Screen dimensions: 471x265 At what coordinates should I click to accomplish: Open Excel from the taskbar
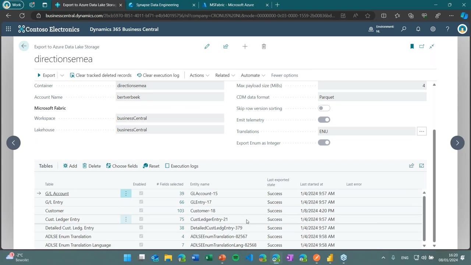(208, 258)
